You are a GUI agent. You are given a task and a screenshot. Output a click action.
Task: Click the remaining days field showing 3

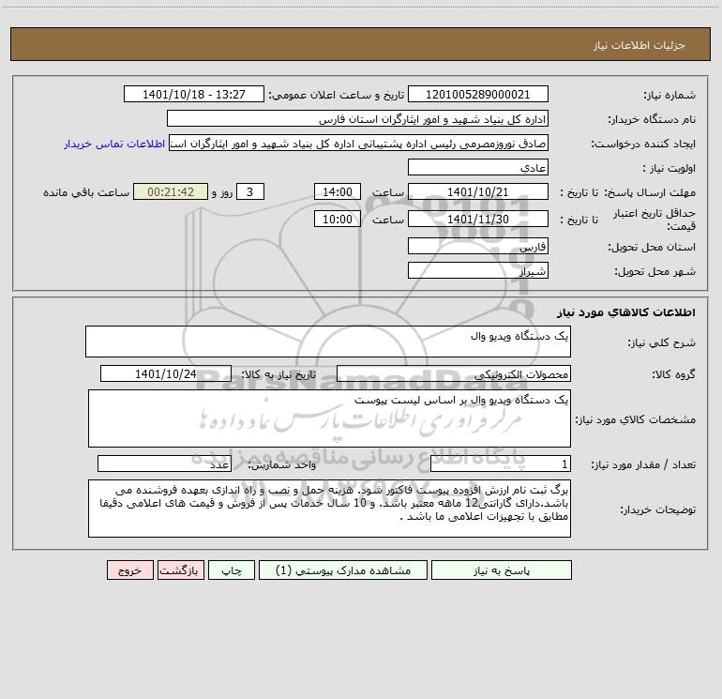[250, 191]
